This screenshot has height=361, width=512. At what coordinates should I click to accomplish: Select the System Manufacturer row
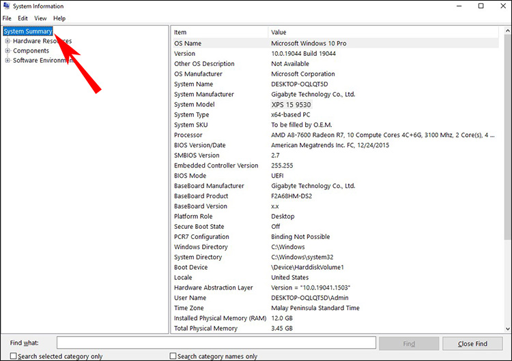pyautogui.click(x=335, y=94)
